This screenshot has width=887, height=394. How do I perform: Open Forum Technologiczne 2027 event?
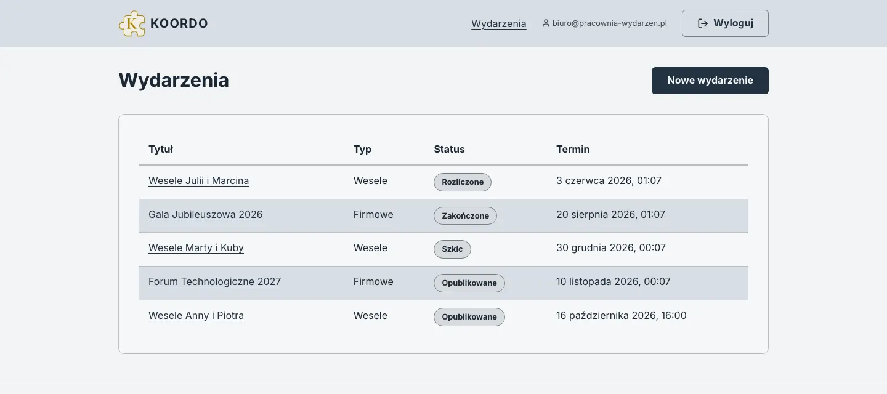(214, 281)
